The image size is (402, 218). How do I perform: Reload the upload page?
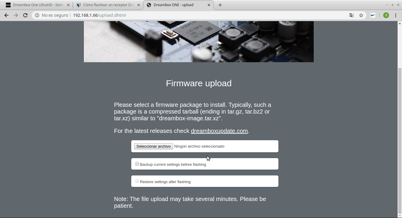(x=25, y=15)
